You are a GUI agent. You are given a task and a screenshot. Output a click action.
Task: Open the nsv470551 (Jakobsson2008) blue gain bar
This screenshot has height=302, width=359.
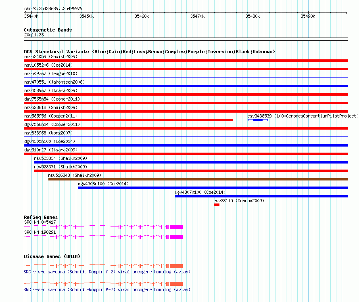point(186,86)
